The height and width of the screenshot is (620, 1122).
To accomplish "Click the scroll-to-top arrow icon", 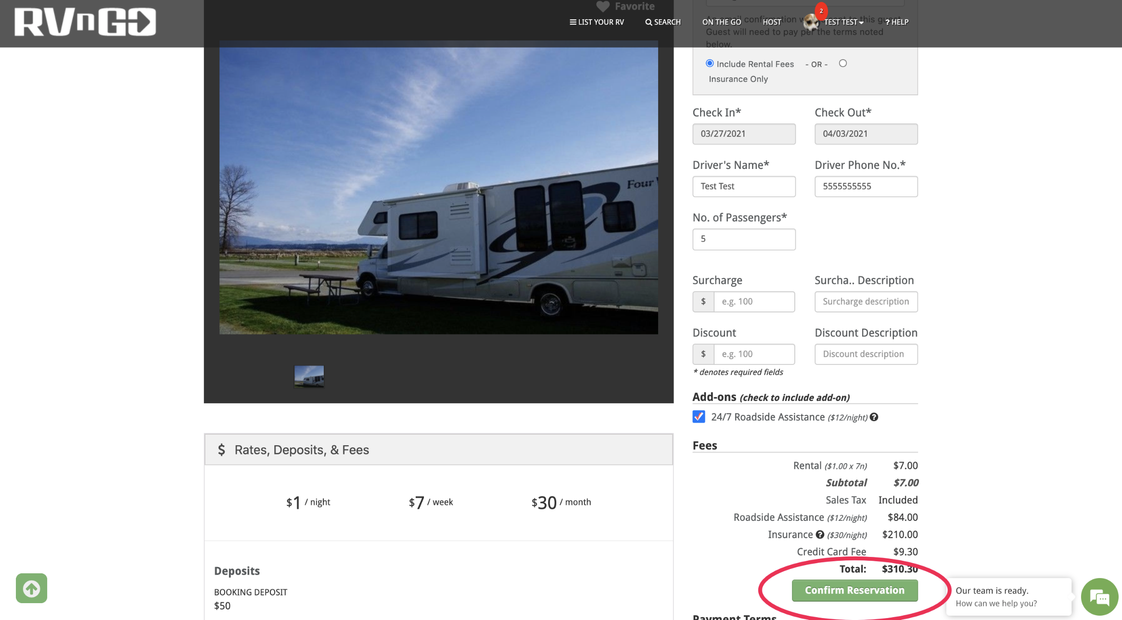I will pos(31,588).
